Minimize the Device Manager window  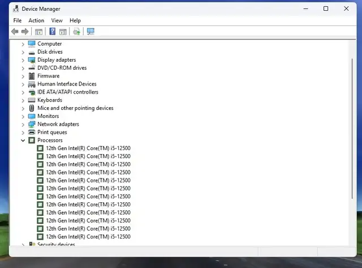[305, 9]
